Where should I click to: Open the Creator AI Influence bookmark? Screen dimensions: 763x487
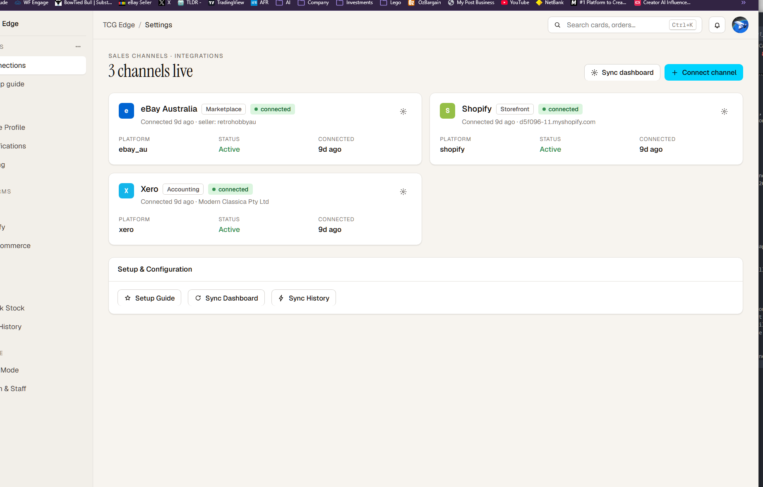point(662,2)
